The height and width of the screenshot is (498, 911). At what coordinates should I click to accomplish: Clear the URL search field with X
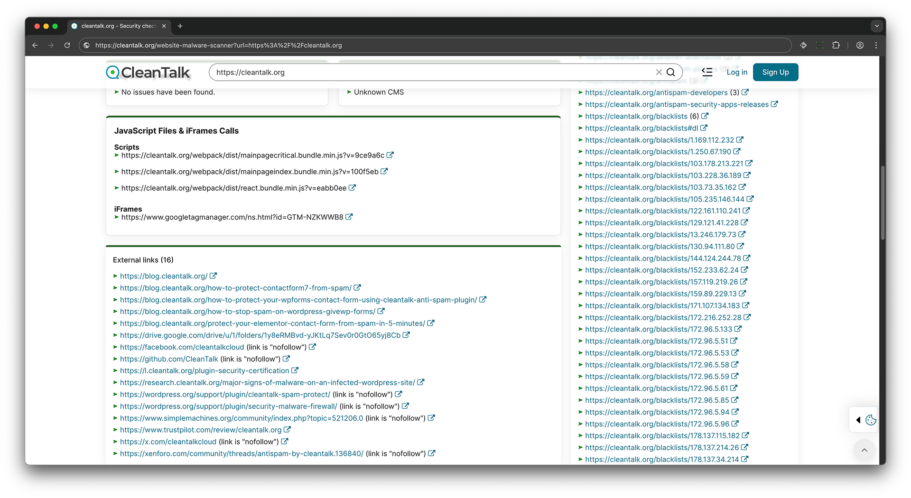(x=659, y=72)
